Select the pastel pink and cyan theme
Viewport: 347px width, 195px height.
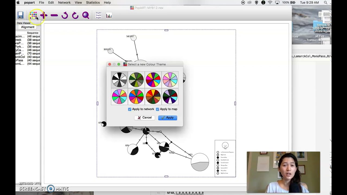point(170,80)
